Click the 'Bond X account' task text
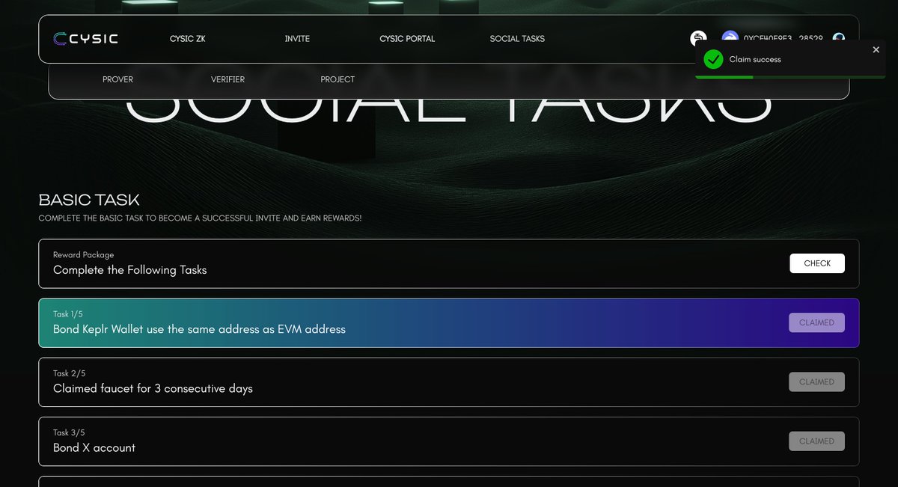Image resolution: width=898 pixels, height=487 pixels. [x=94, y=447]
